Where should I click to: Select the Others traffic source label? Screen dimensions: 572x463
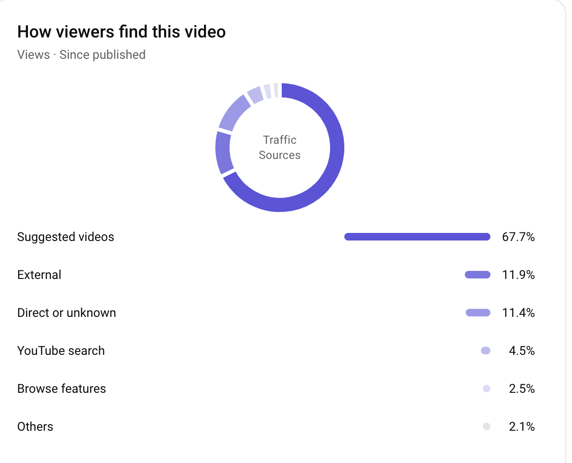click(35, 426)
